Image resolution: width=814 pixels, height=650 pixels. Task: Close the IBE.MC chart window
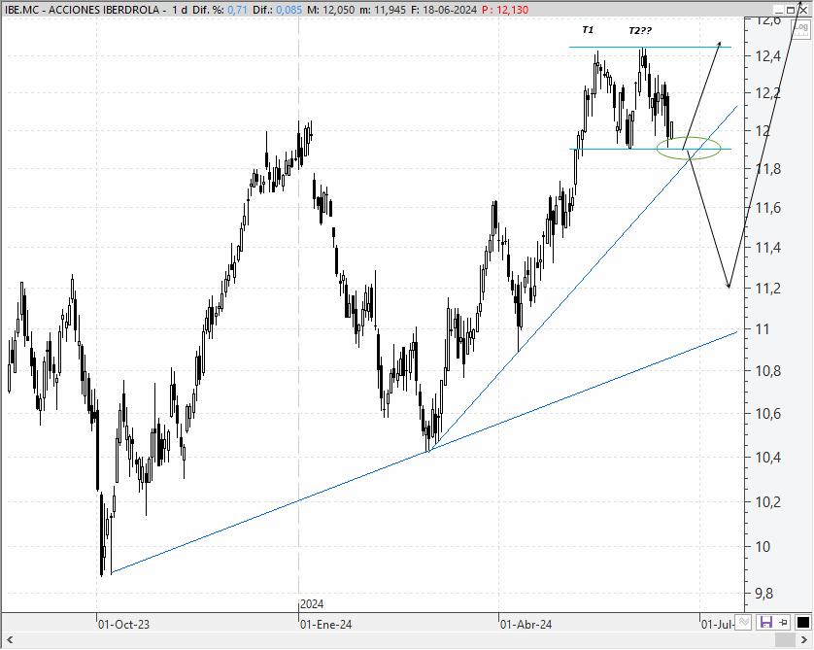[x=803, y=10]
